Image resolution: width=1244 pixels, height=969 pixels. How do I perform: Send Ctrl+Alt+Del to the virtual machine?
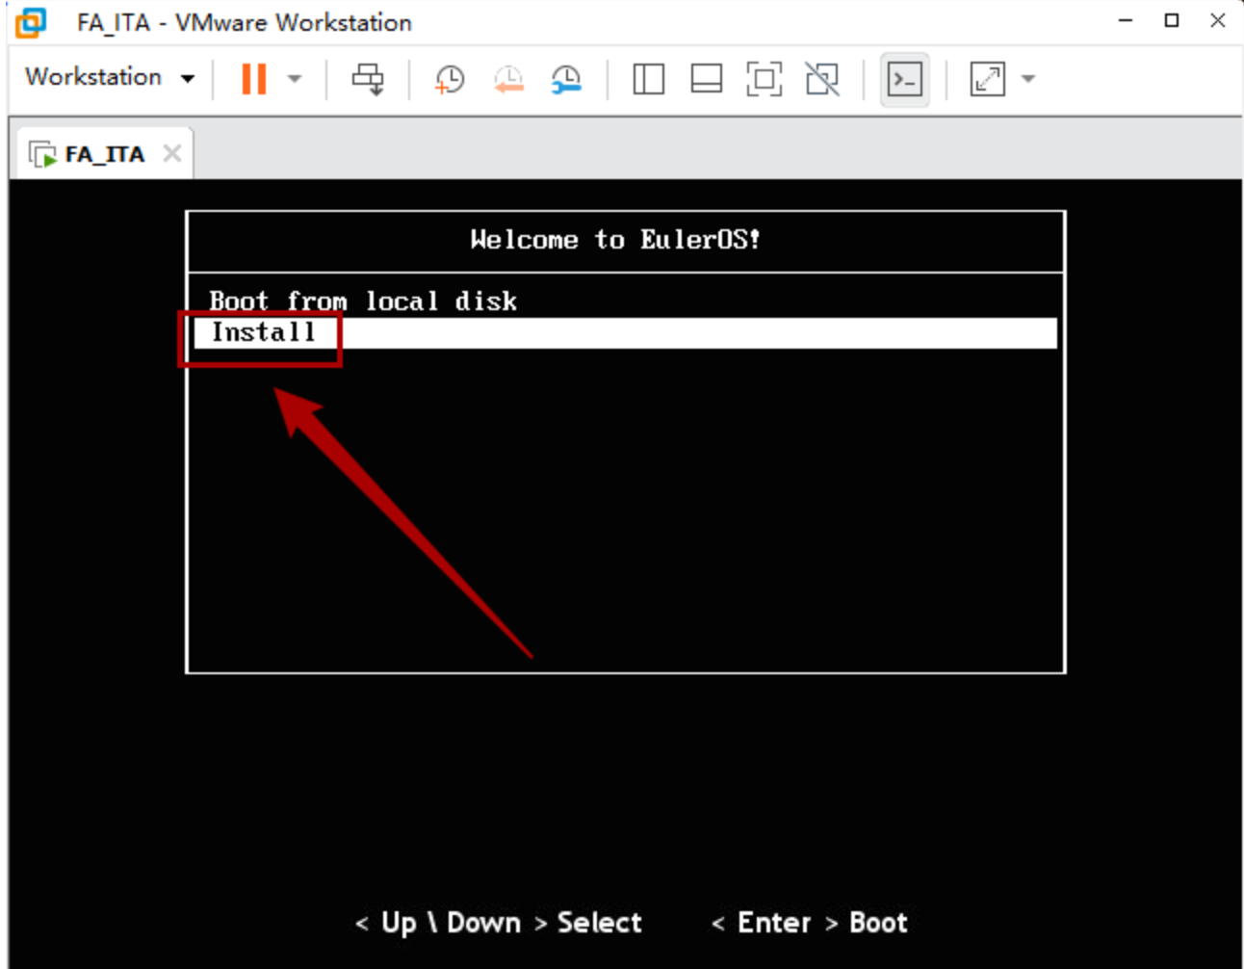tap(367, 79)
